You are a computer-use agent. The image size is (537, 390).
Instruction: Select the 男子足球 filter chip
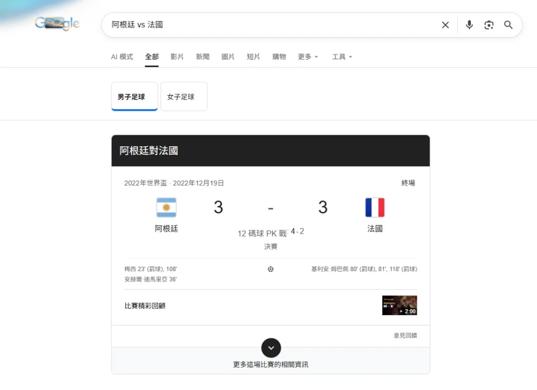(134, 96)
